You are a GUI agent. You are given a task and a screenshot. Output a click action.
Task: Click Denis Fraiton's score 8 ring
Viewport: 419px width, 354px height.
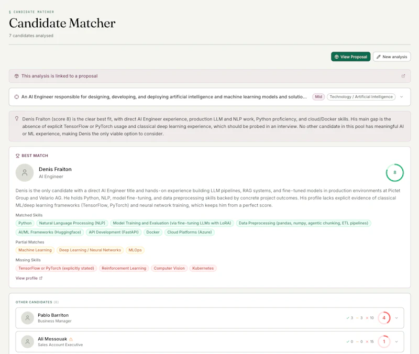[395, 173]
